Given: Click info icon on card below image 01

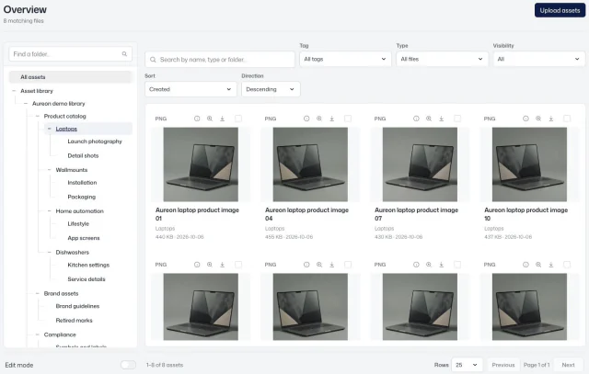Looking at the screenshot, I should [197, 265].
